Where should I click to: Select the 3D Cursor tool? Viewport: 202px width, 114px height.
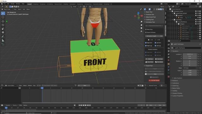3,17
